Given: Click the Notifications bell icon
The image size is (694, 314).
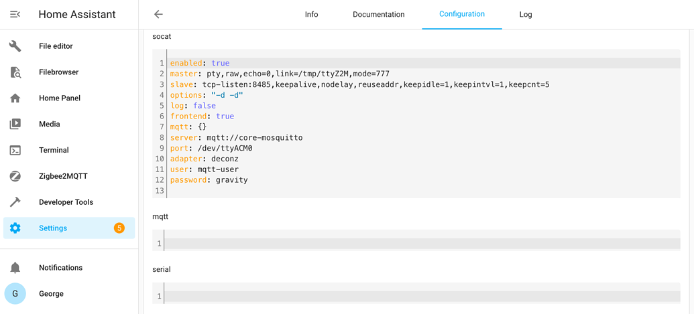Looking at the screenshot, I should pyautogui.click(x=15, y=268).
